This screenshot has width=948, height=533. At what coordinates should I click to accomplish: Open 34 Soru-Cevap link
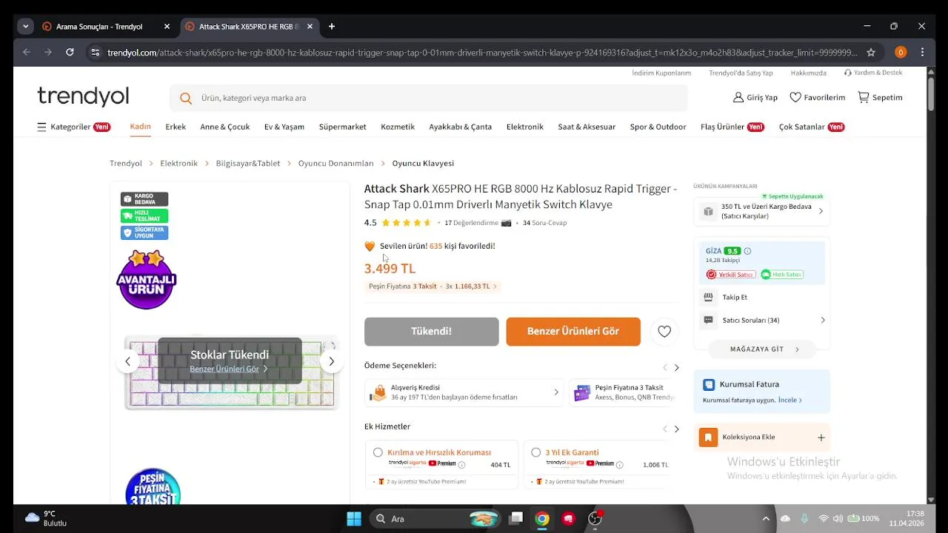(544, 223)
